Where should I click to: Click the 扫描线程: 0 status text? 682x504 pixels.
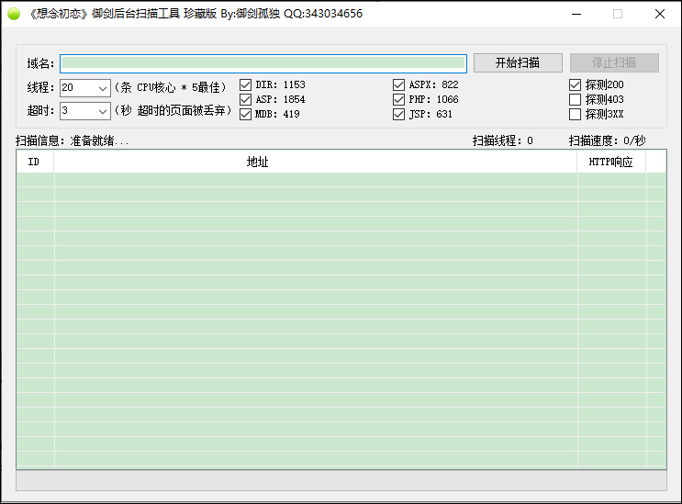click(x=503, y=140)
